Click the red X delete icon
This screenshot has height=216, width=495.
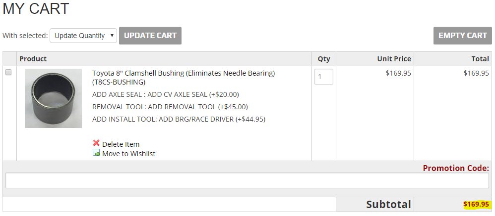[96, 143]
